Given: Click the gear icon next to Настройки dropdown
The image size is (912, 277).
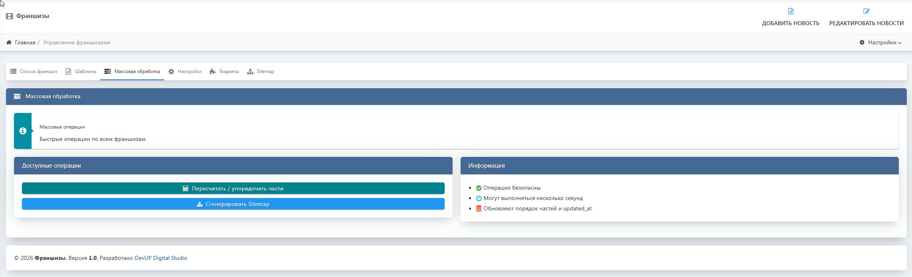Looking at the screenshot, I should point(862,42).
